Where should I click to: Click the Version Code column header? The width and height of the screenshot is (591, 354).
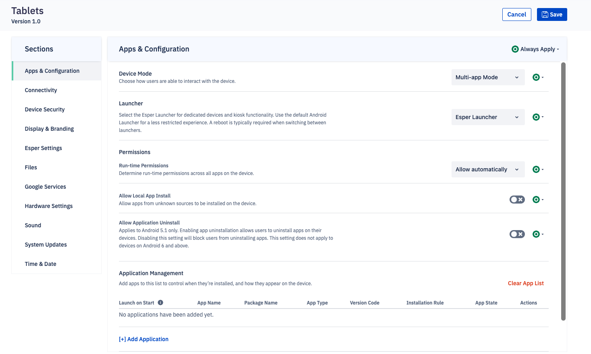pyautogui.click(x=364, y=303)
